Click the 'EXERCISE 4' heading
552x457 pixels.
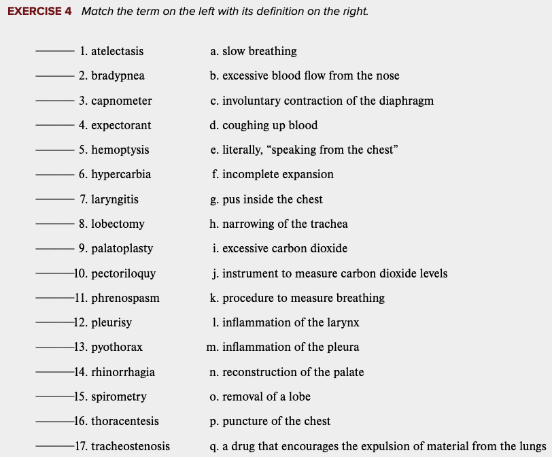pyautogui.click(x=39, y=12)
